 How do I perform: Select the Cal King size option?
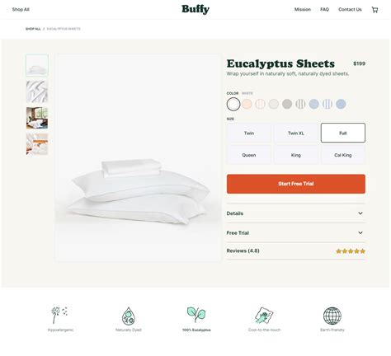pyautogui.click(x=343, y=155)
